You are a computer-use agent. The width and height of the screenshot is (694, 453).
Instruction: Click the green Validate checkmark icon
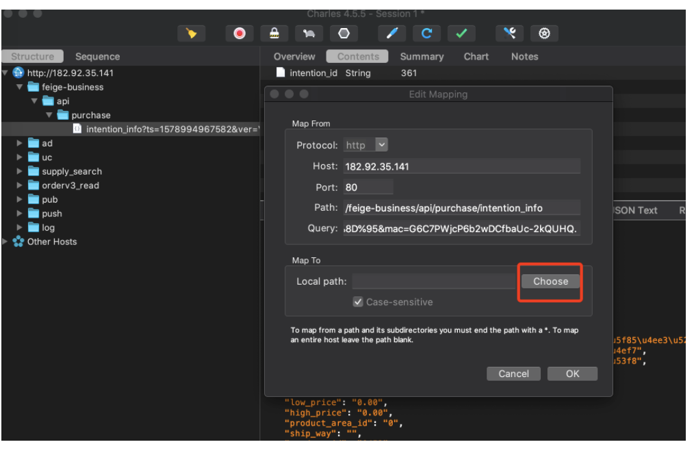pyautogui.click(x=461, y=34)
